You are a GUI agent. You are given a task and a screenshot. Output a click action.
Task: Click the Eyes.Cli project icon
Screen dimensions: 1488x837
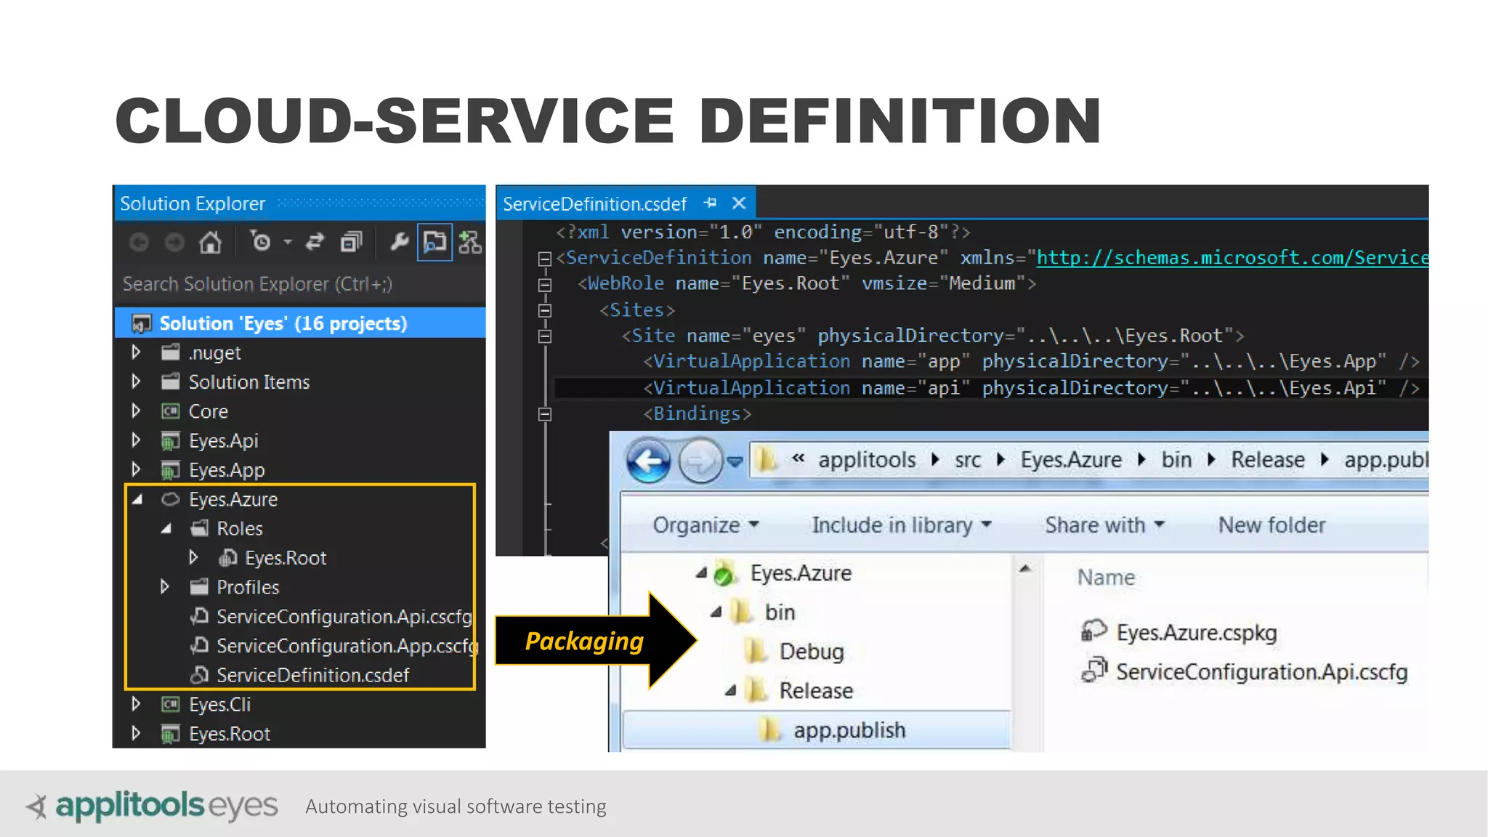coord(170,704)
